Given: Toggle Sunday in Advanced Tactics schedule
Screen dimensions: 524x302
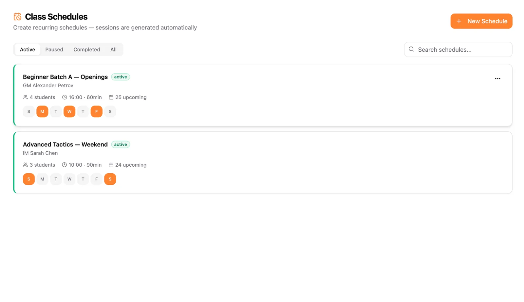Looking at the screenshot, I should (29, 179).
